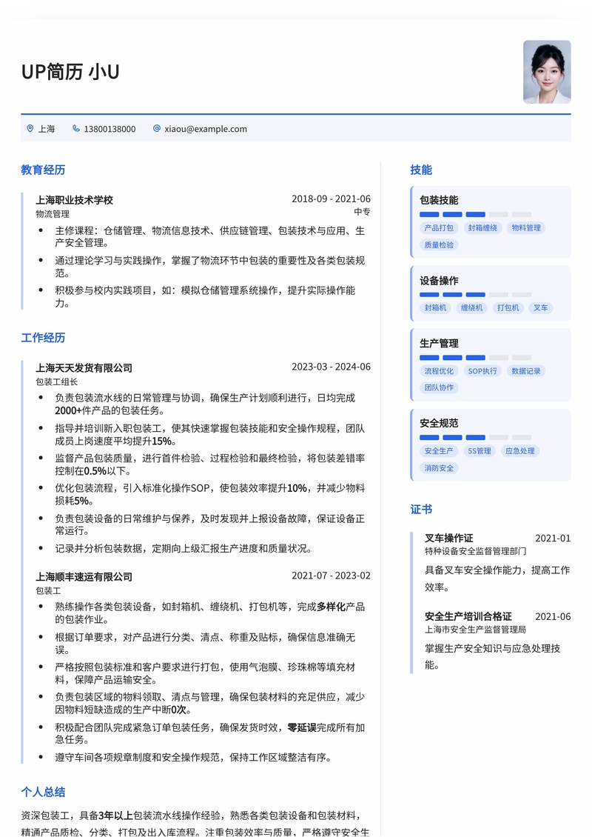The height and width of the screenshot is (837, 592).
Task: Click the 缠绕机 equipment tag
Action: (x=471, y=307)
